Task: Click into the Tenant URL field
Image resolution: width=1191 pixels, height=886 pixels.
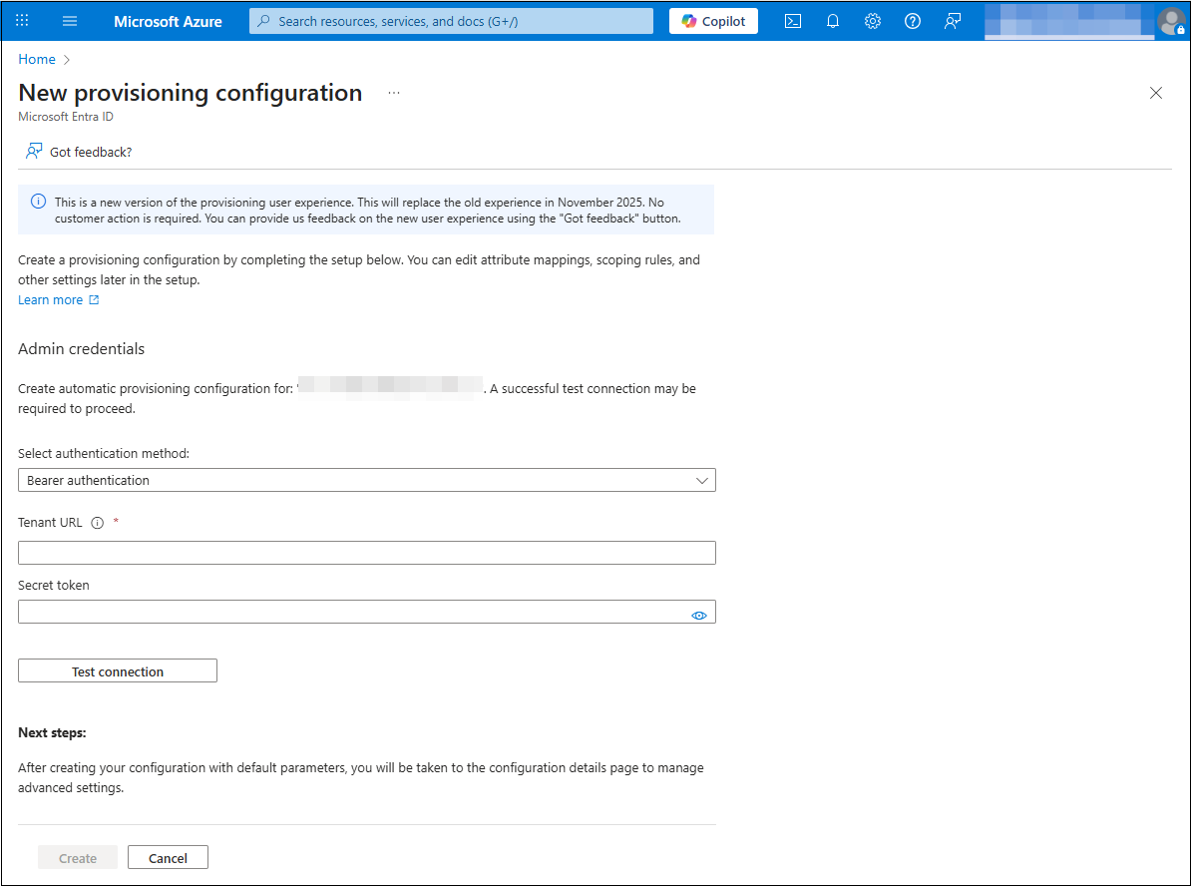Action: point(366,553)
